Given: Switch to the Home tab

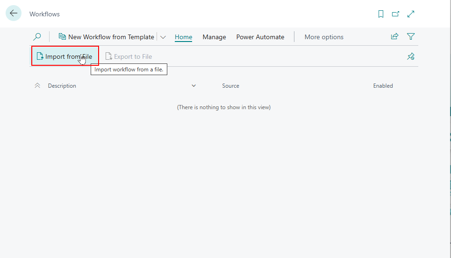Looking at the screenshot, I should (x=183, y=37).
